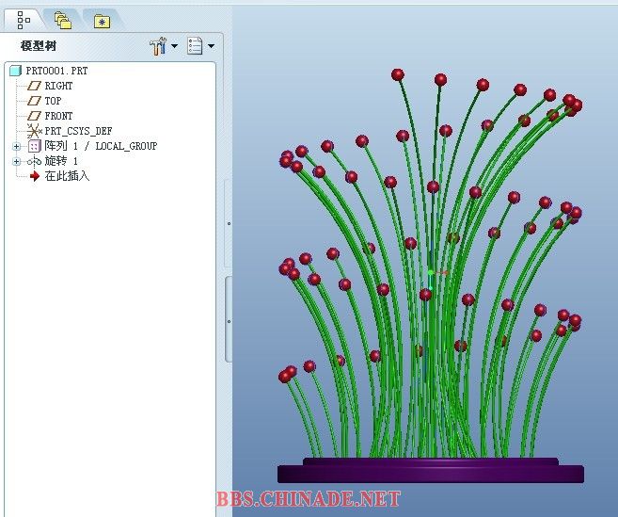This screenshot has width=618, height=517.
Task: Select the RIGHT datum plane icon
Action: (35, 86)
